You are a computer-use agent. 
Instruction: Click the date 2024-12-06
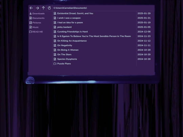click(144, 31)
